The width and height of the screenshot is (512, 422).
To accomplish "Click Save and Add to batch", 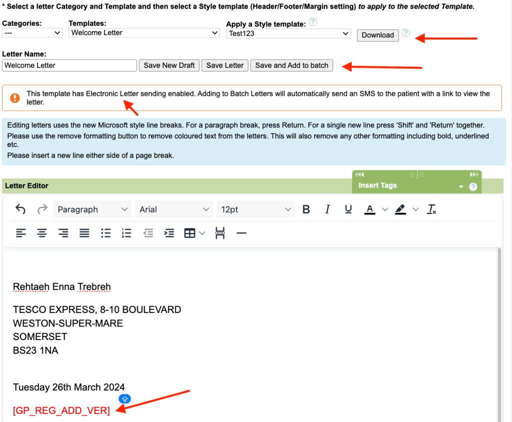I will [291, 65].
